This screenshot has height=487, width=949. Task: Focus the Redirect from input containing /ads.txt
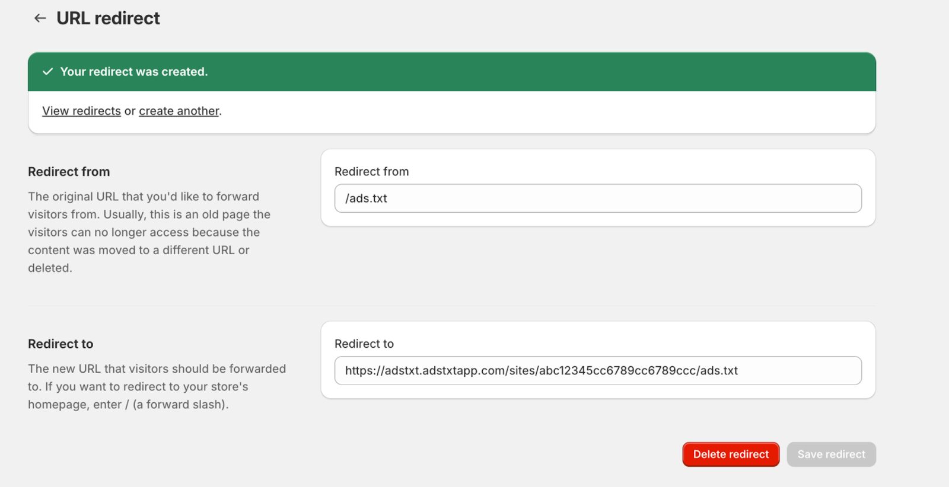tap(597, 198)
